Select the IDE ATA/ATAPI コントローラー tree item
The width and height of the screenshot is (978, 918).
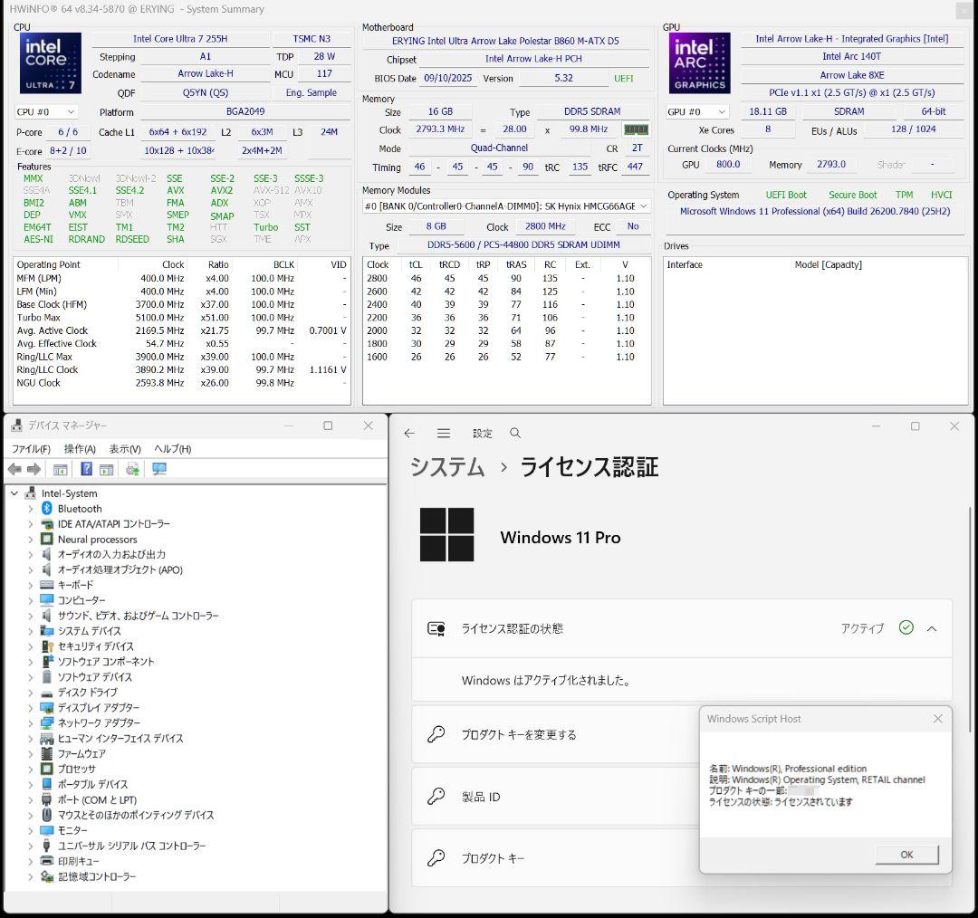[113, 524]
